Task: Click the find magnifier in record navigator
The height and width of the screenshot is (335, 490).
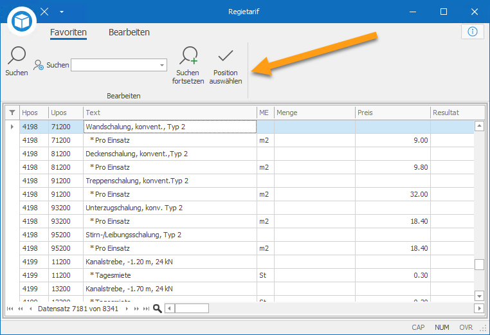Action: [157, 309]
